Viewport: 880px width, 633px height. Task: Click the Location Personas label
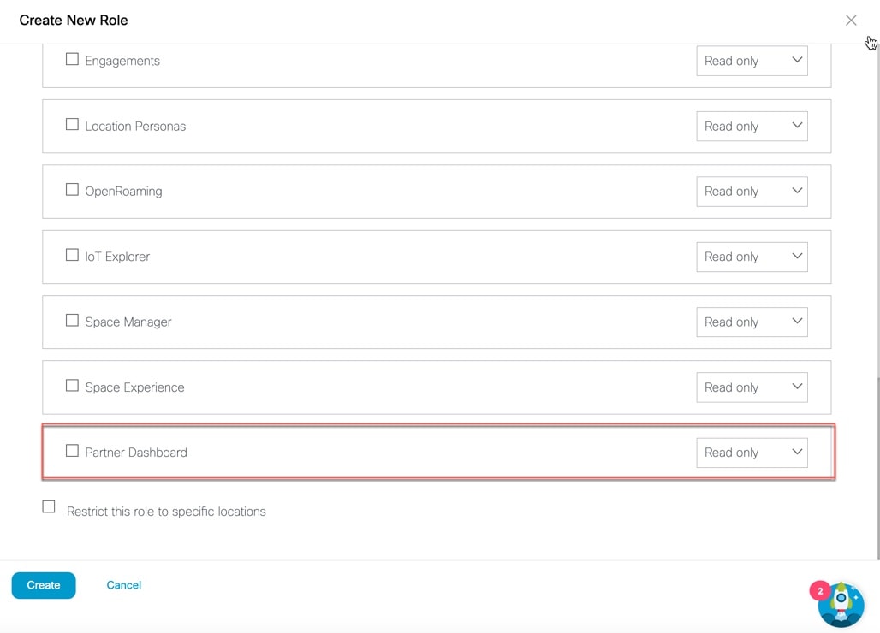[x=135, y=126]
